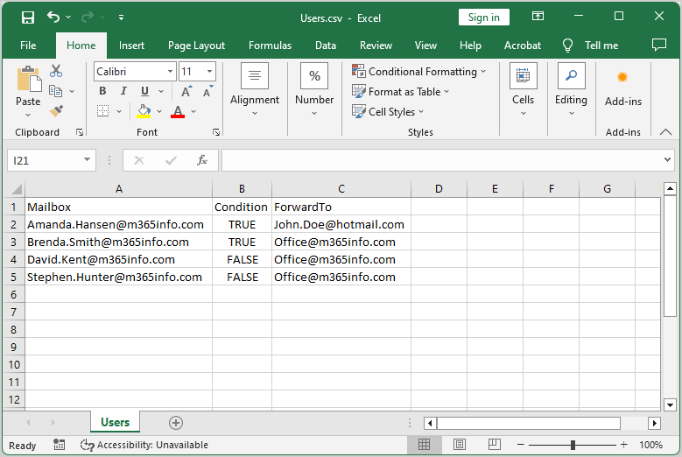Image resolution: width=682 pixels, height=457 pixels.
Task: Add a new sheet with plus icon
Action: [x=176, y=423]
